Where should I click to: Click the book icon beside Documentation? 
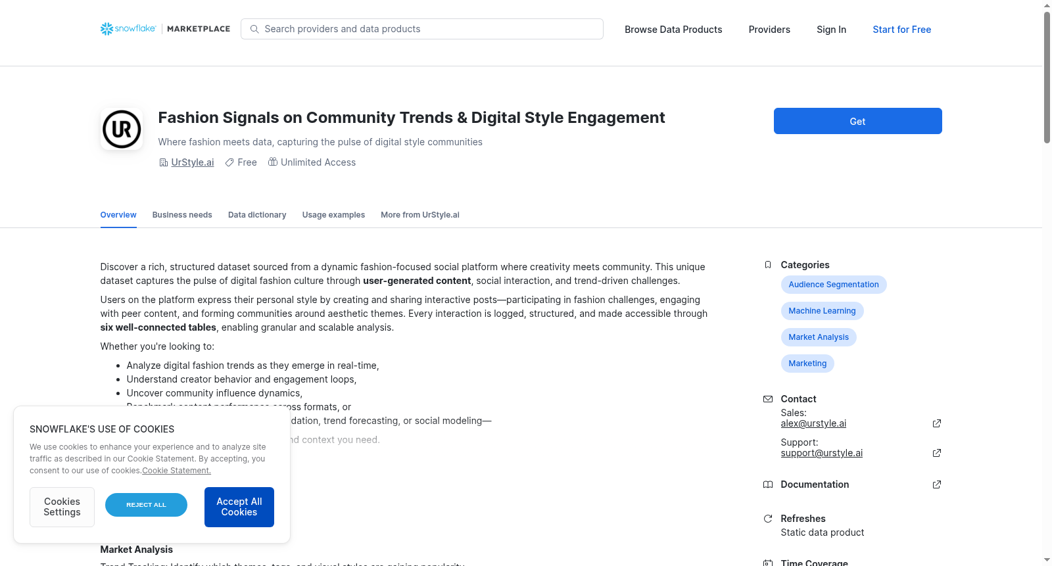click(x=768, y=484)
